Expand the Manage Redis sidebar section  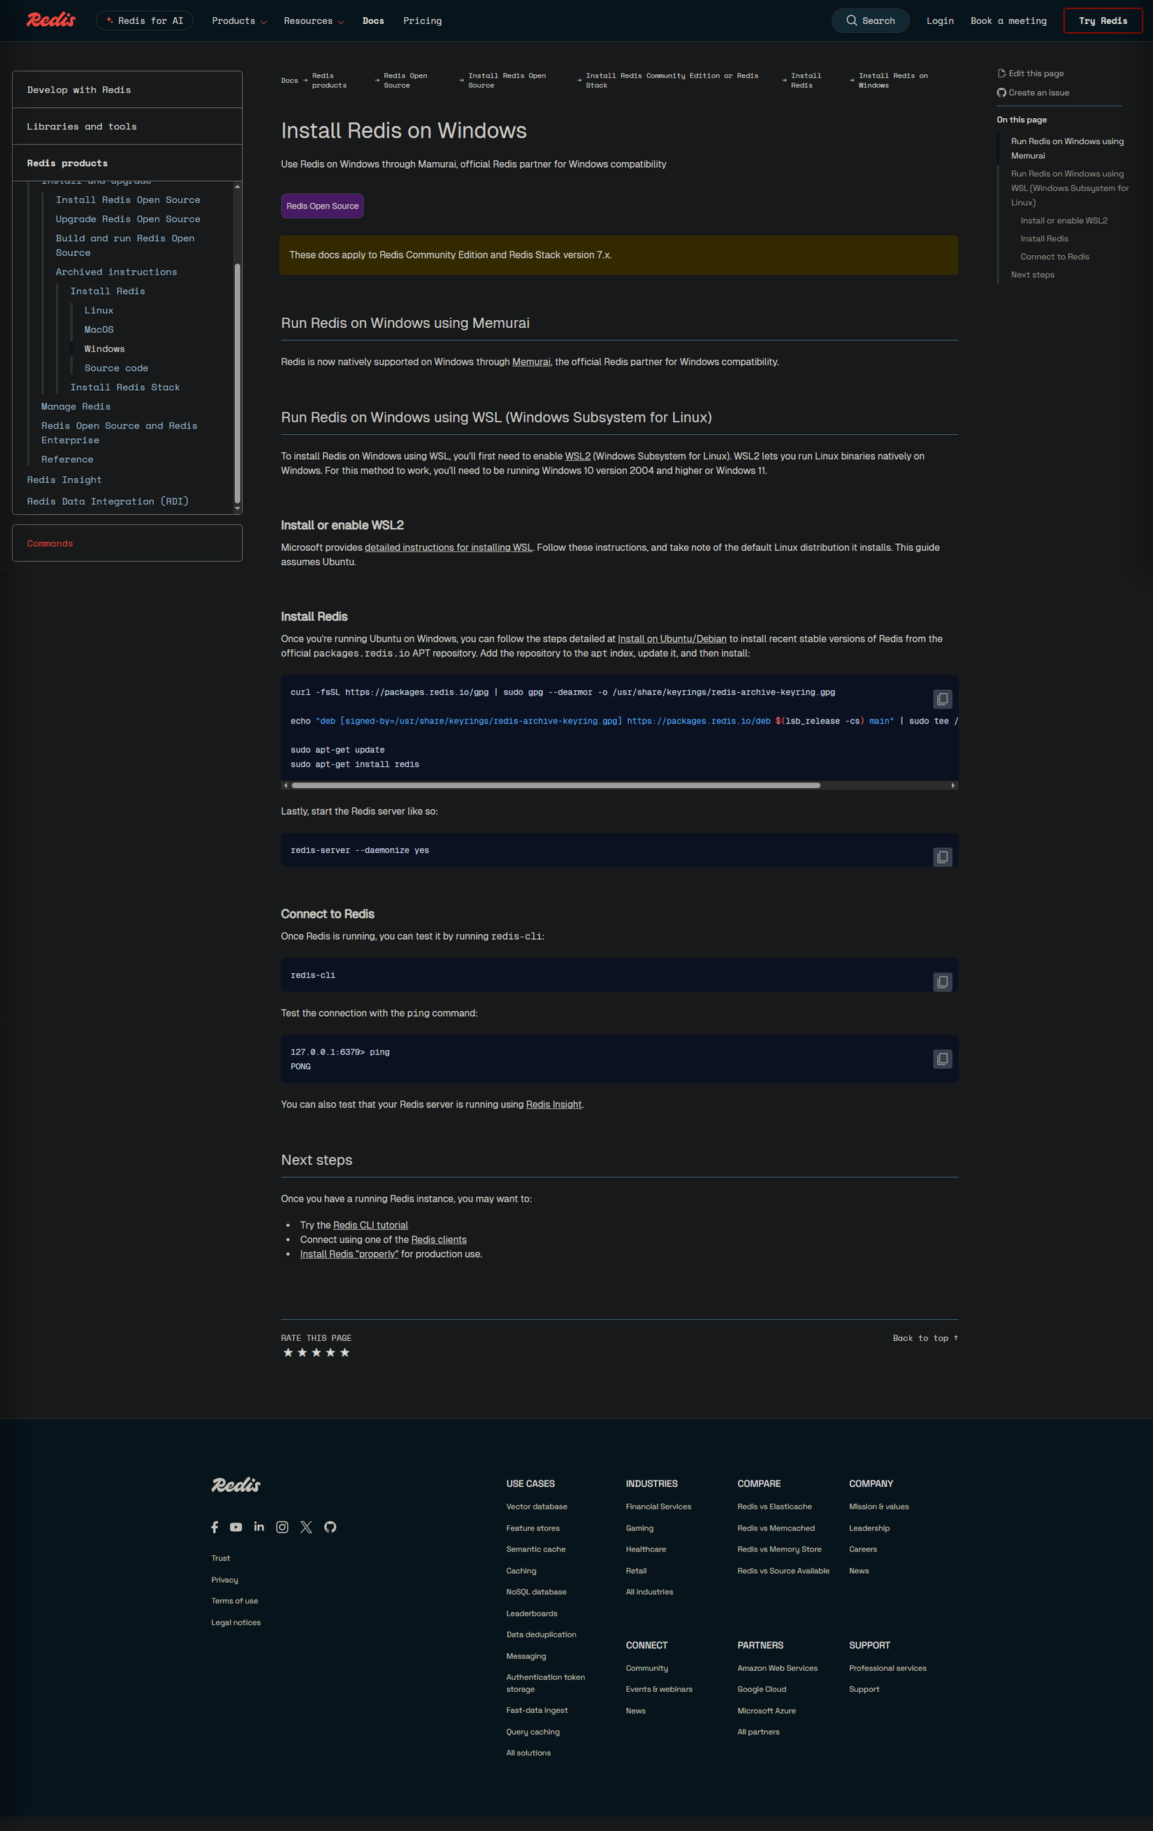(75, 406)
